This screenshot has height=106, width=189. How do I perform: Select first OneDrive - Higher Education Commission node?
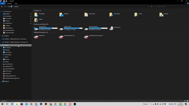[15, 39]
